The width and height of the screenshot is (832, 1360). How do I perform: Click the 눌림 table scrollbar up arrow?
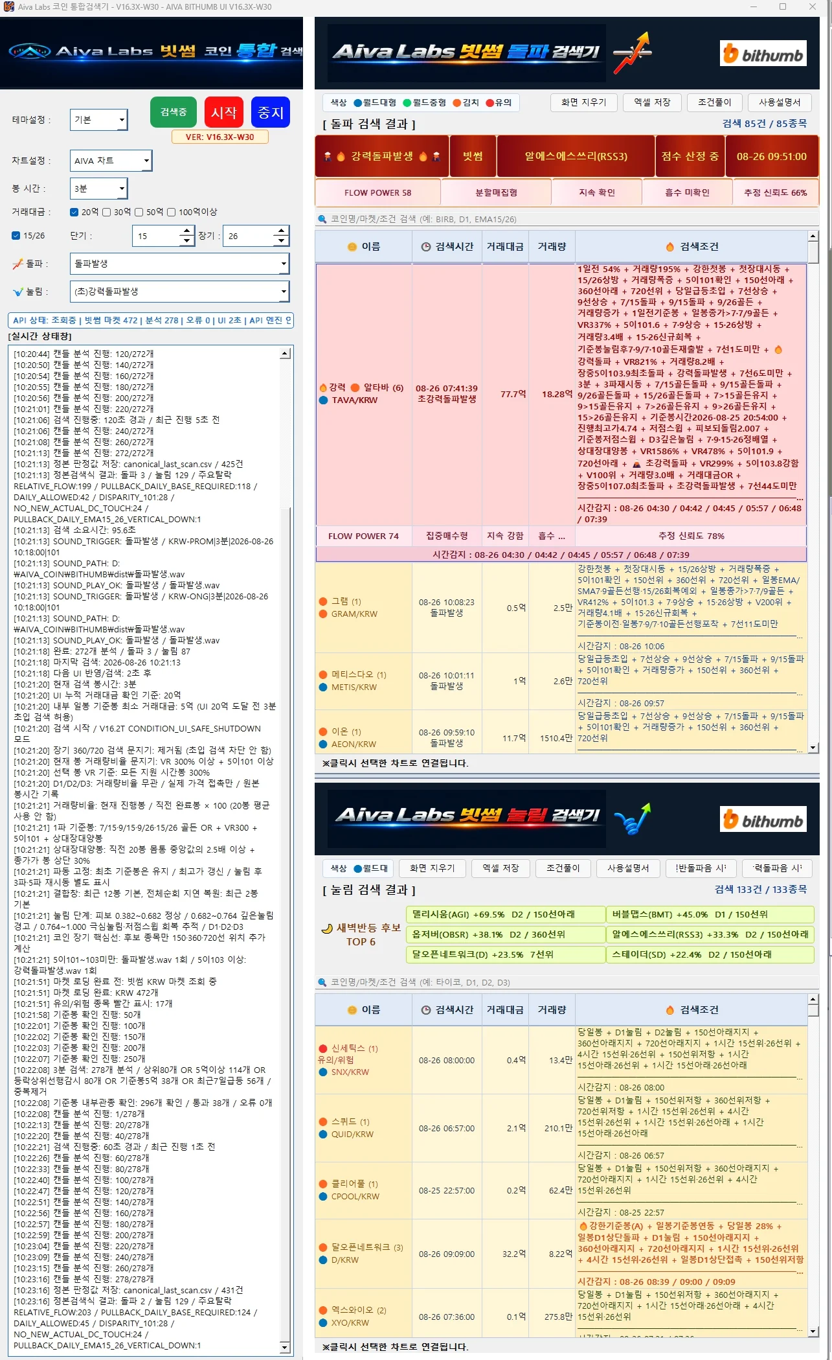point(813,1000)
